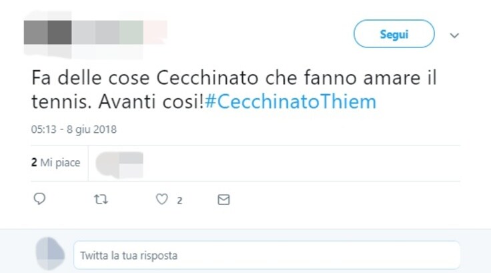Click the like count 2 beside heart
491x273 pixels.
tap(179, 201)
